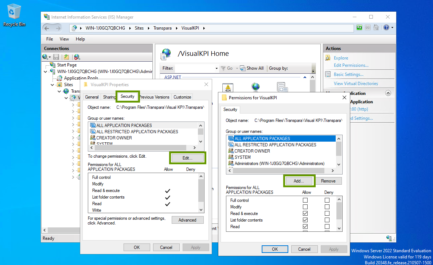Open the Filter dropdown arrow
The image size is (433, 265).
click(216, 68)
